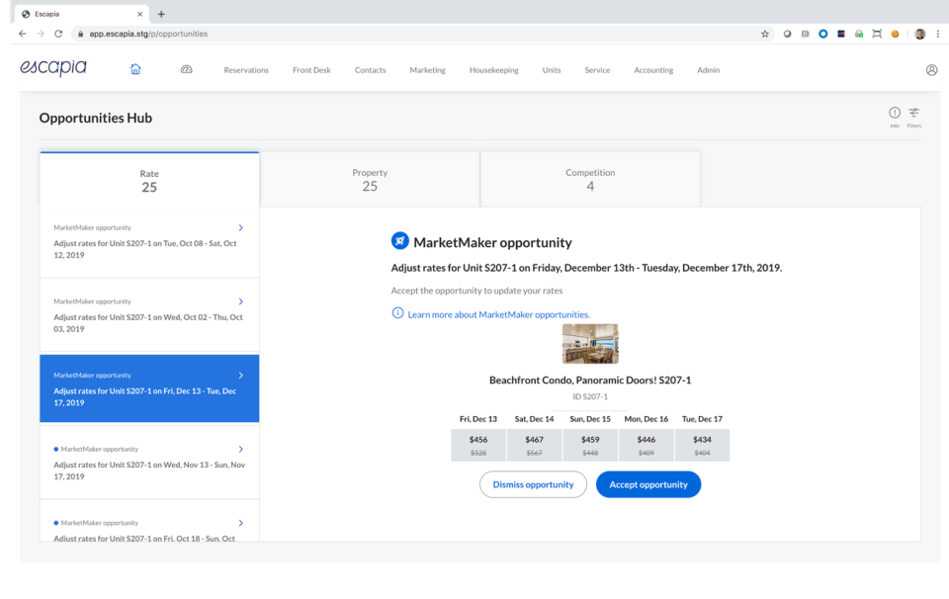Image resolution: width=949 pixels, height=599 pixels.
Task: Close the Escapia browser tab
Action: click(x=139, y=14)
